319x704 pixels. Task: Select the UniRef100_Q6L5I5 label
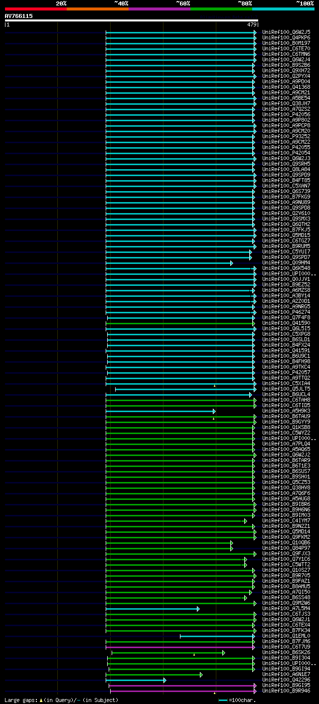[286, 329]
